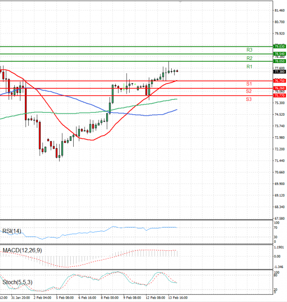The width and height of the screenshot is (287, 302).
Task: Click the 13 Feb 16:00 time label
Action: (x=178, y=298)
